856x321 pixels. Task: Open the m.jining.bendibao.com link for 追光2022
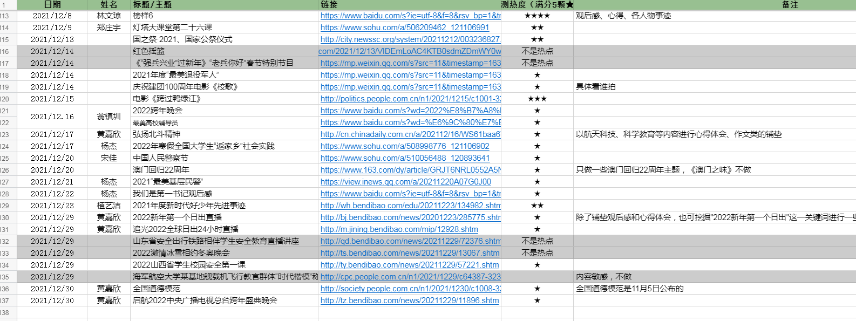point(399,229)
